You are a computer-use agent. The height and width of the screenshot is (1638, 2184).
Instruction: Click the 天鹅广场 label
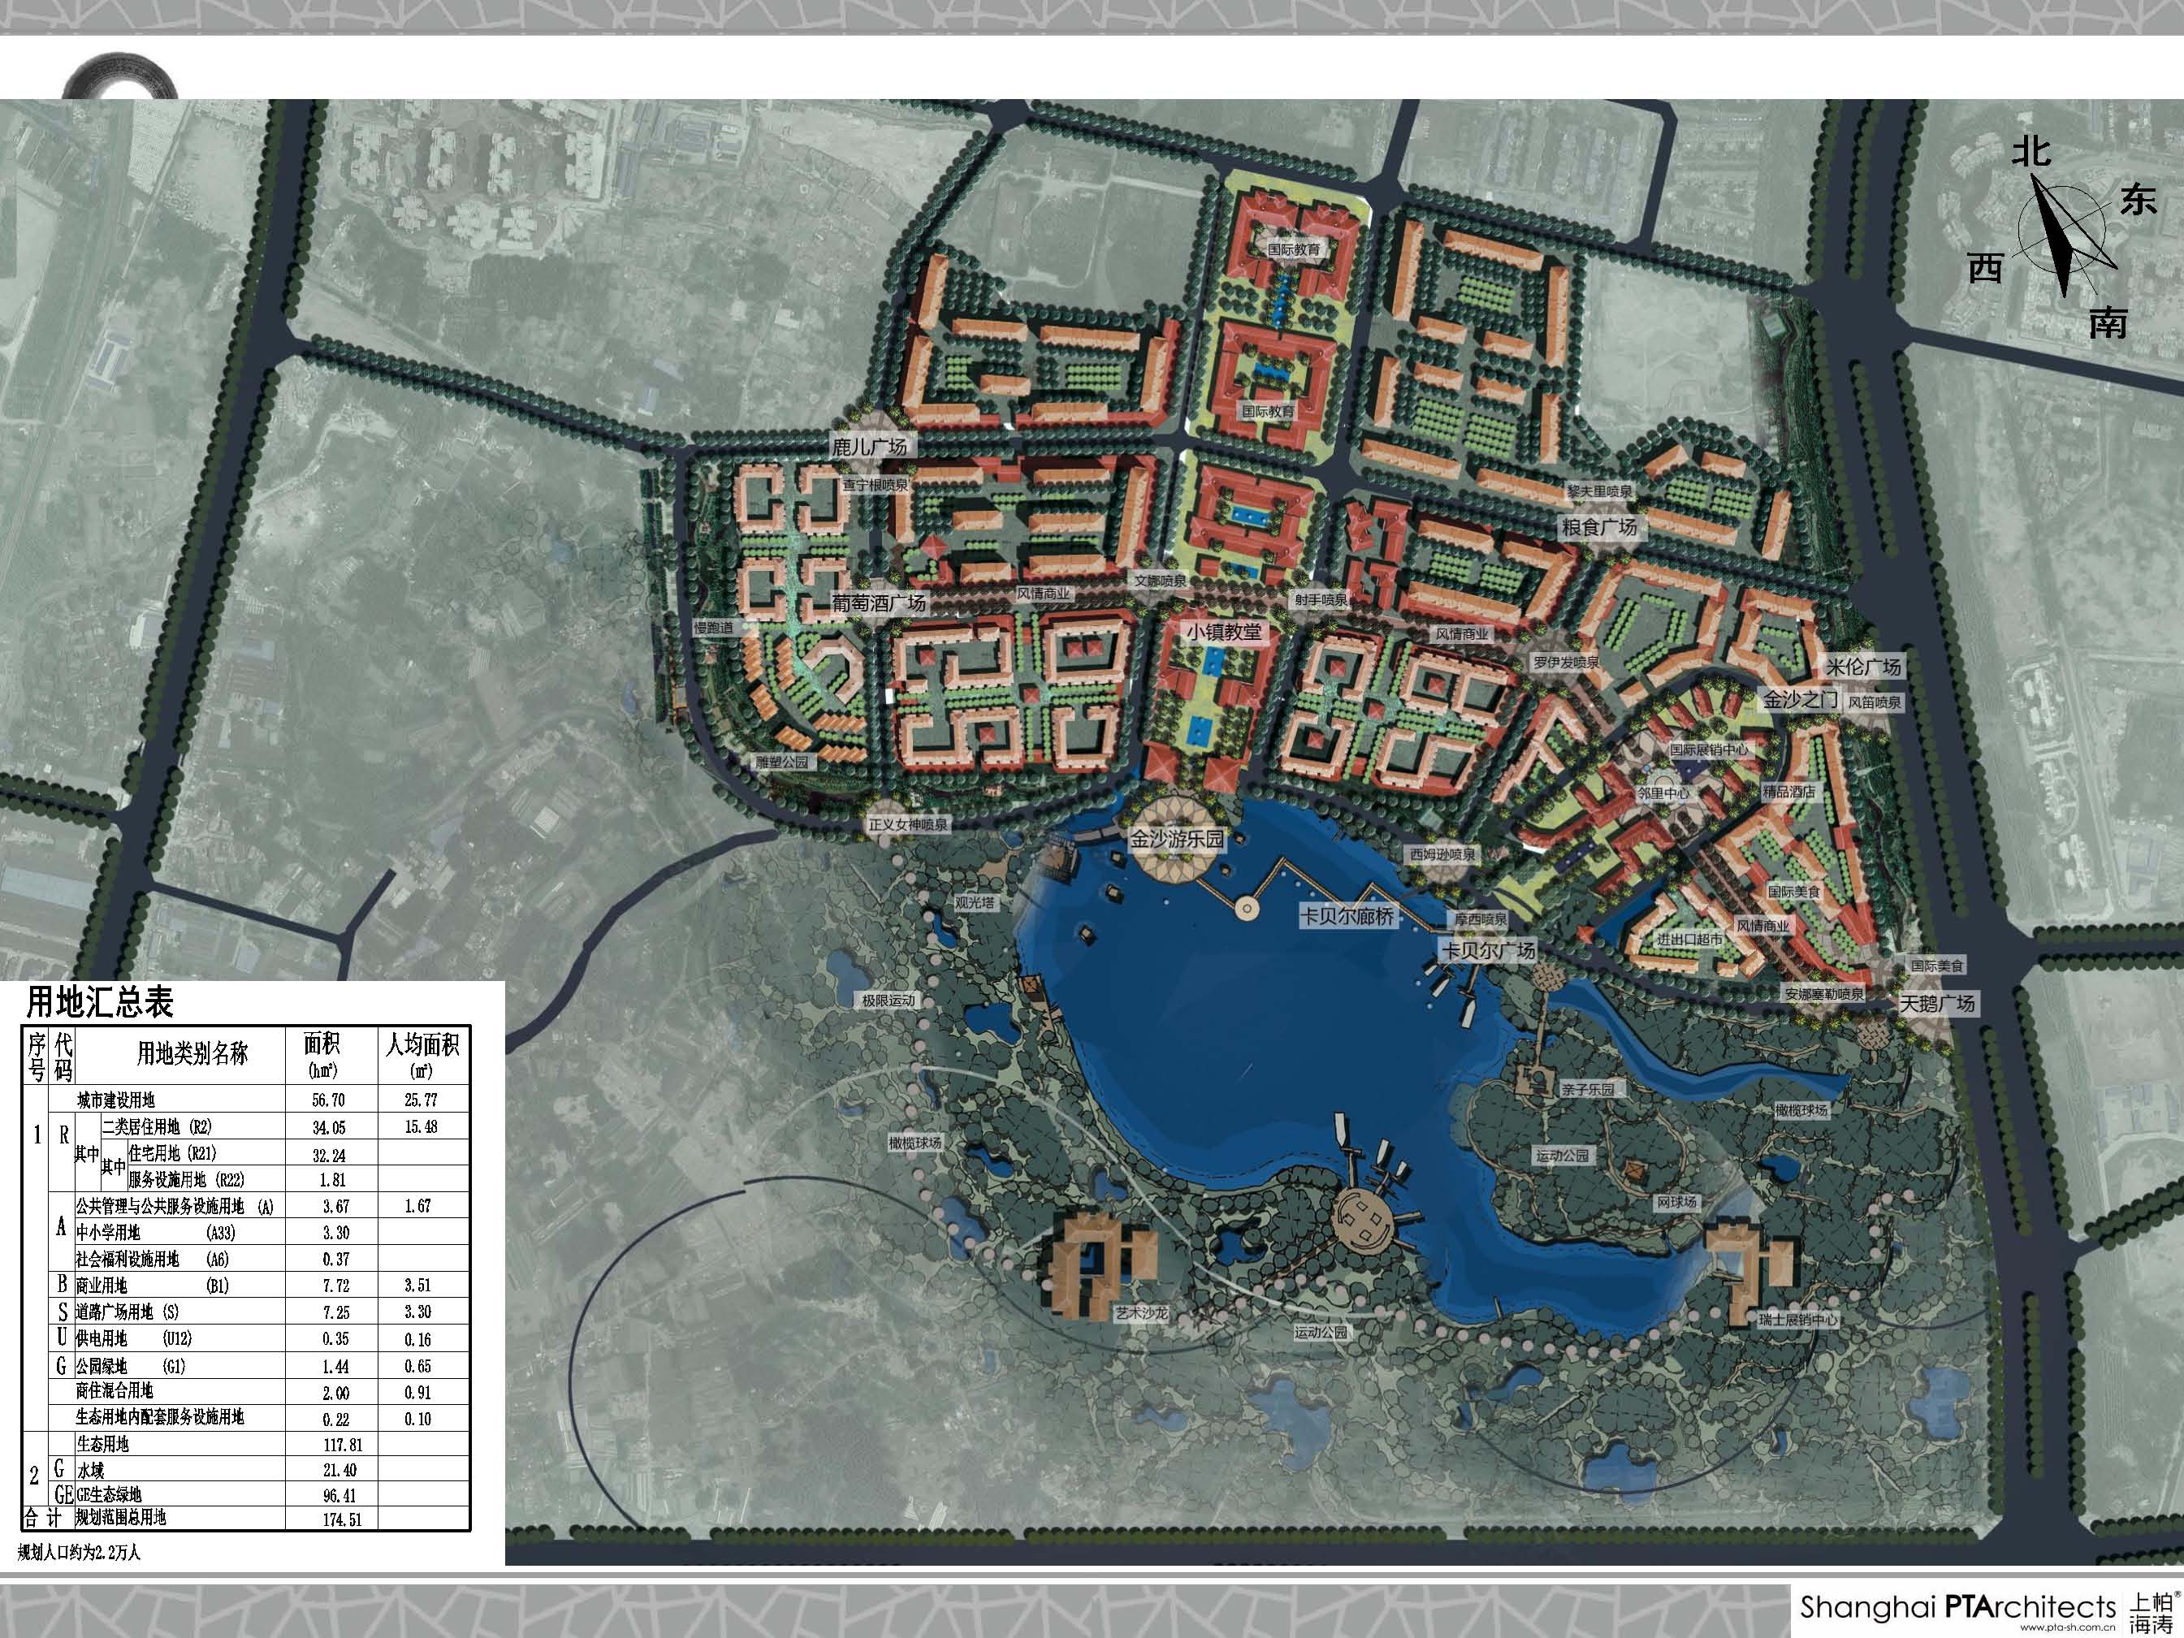(1938, 1003)
